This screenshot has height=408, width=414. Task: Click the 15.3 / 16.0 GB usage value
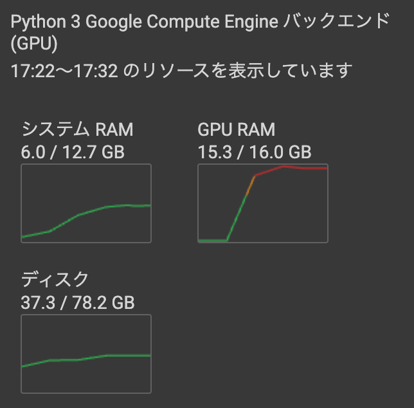tap(254, 152)
